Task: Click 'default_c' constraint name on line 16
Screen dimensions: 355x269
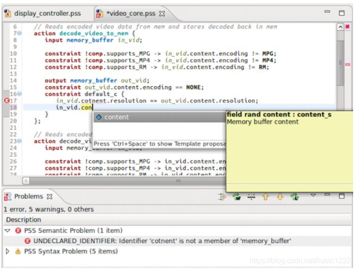Action: point(101,94)
